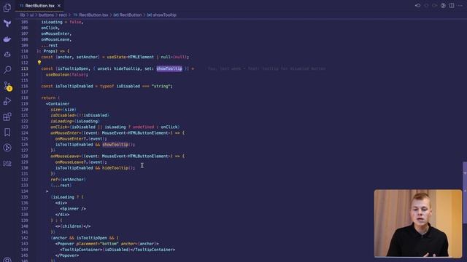Click the git blame annotation on line 113
Screen dimensions: 467x262
[266, 68]
